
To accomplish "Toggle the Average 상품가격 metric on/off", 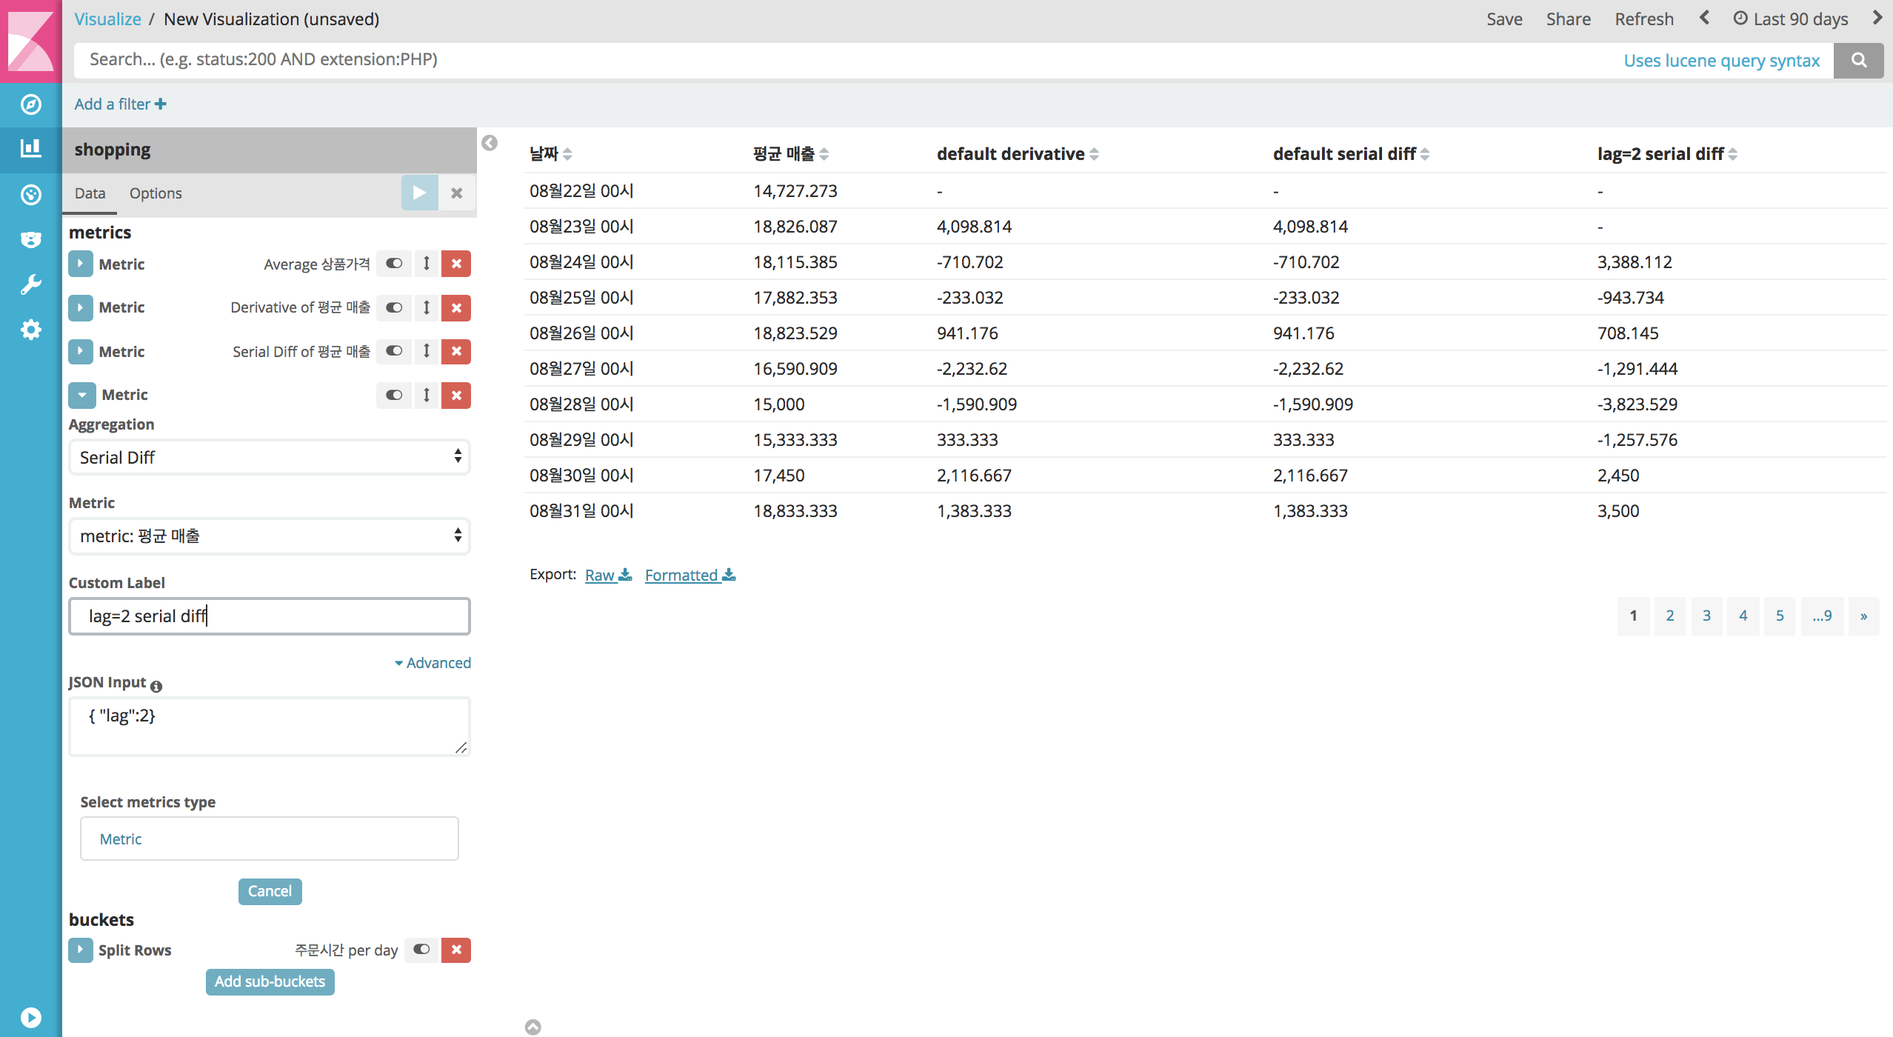I will [x=394, y=264].
